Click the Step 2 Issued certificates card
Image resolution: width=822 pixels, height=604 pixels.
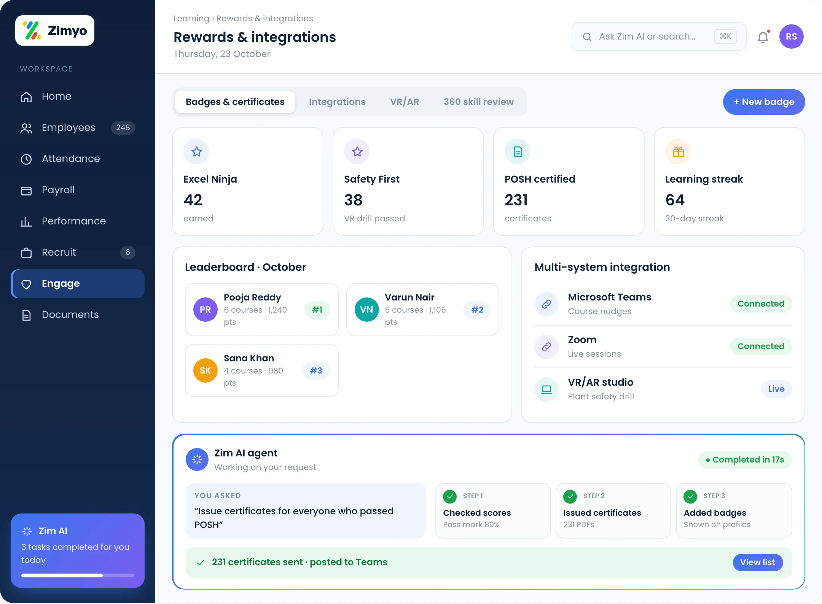(x=613, y=511)
